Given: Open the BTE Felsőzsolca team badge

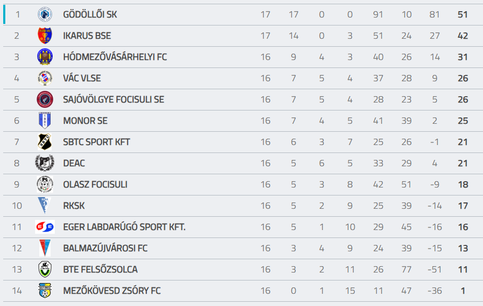Looking at the screenshot, I should pos(45,269).
